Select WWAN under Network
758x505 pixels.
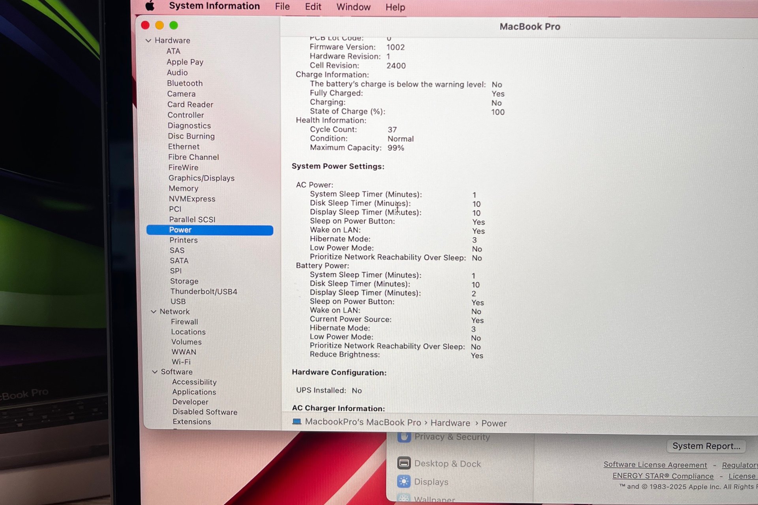coord(184,352)
